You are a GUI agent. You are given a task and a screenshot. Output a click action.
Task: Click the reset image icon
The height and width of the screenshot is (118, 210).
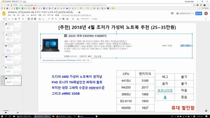tap(78, 19)
